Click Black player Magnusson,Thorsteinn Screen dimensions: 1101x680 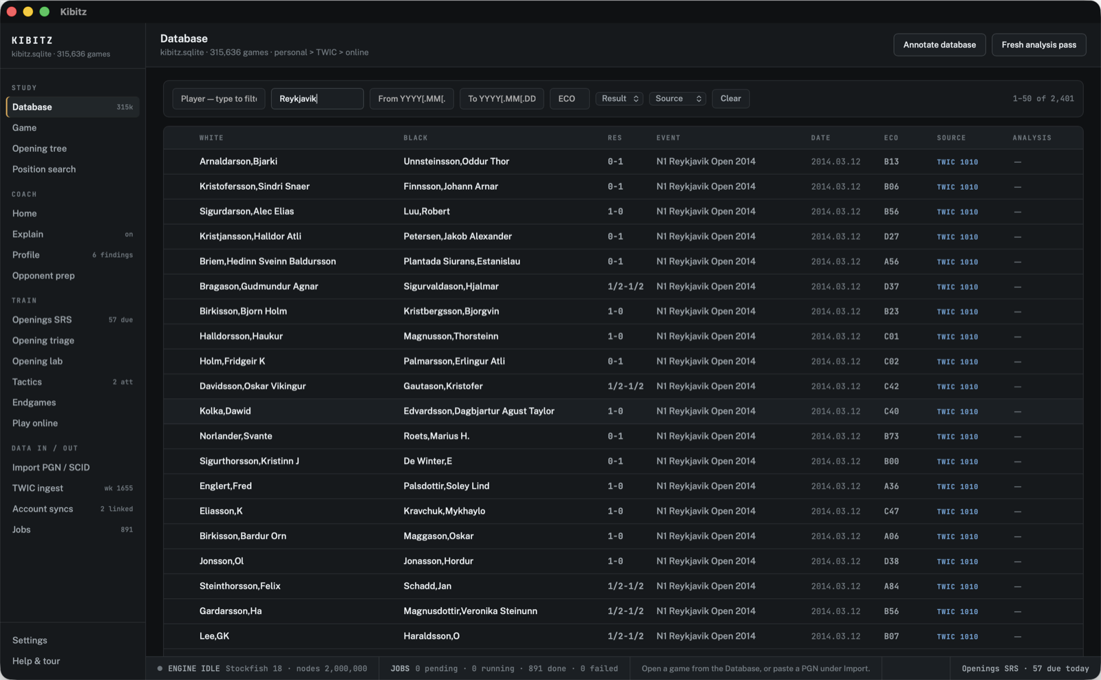tap(451, 336)
